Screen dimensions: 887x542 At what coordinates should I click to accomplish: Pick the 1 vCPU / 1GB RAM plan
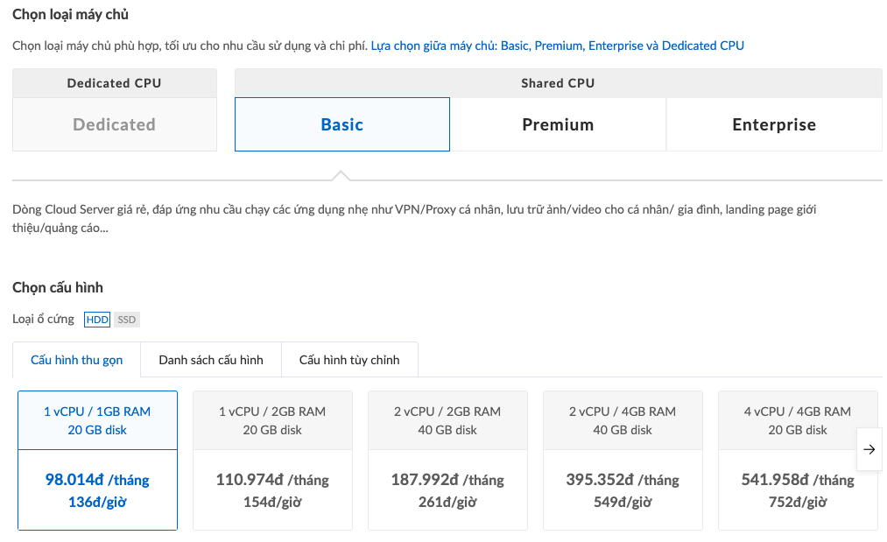click(x=97, y=420)
